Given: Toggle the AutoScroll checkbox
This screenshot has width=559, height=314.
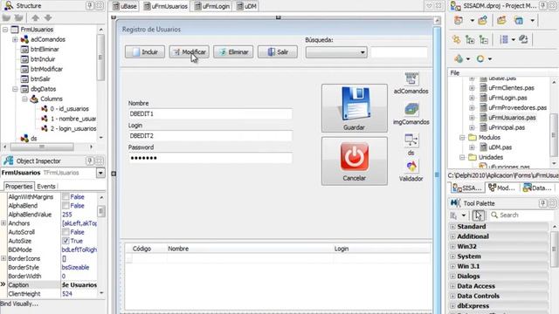Looking at the screenshot, I should 66,232.
